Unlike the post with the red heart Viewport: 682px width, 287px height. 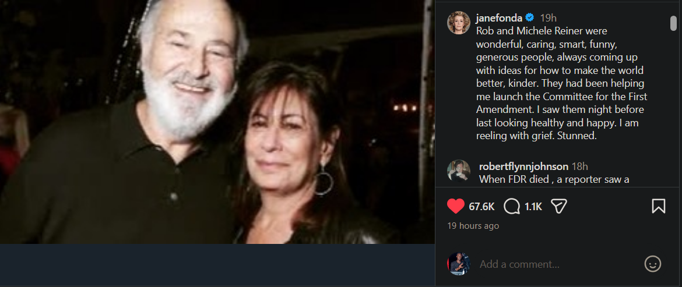coord(455,206)
